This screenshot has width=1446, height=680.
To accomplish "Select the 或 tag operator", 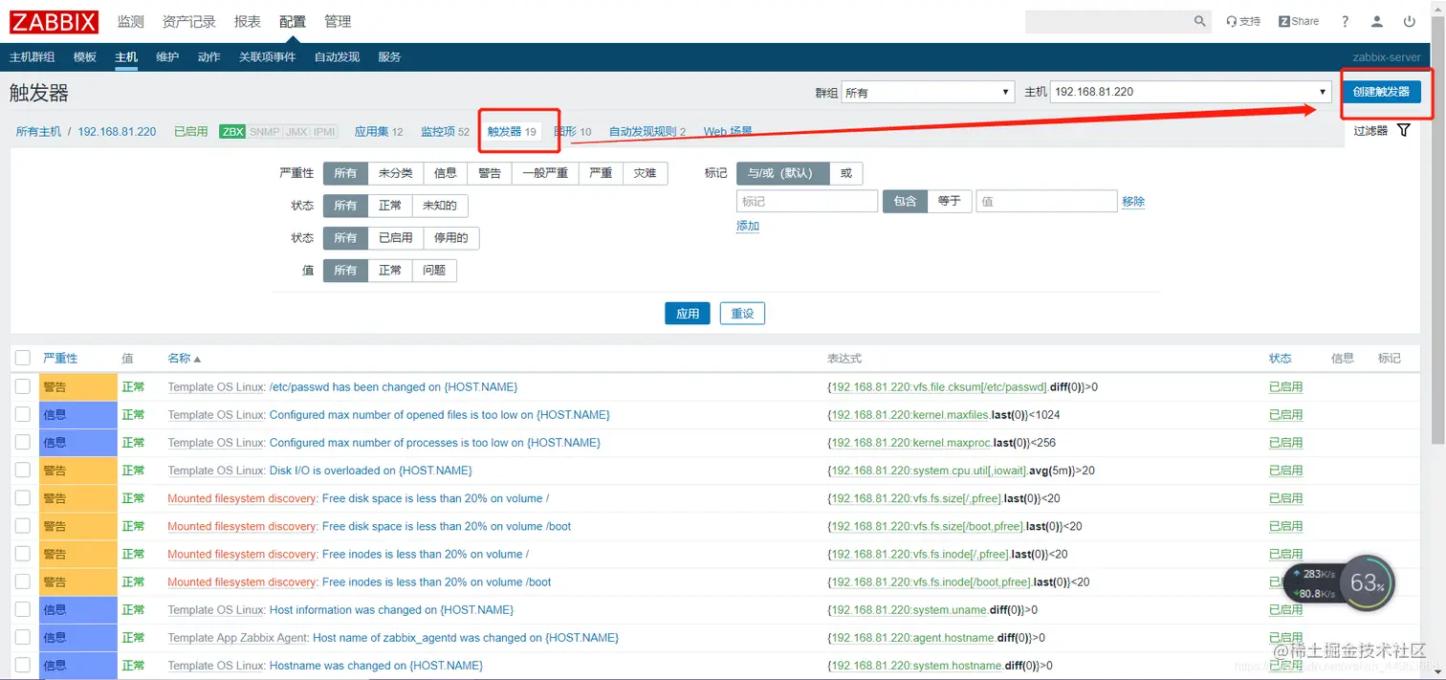I will click(846, 173).
